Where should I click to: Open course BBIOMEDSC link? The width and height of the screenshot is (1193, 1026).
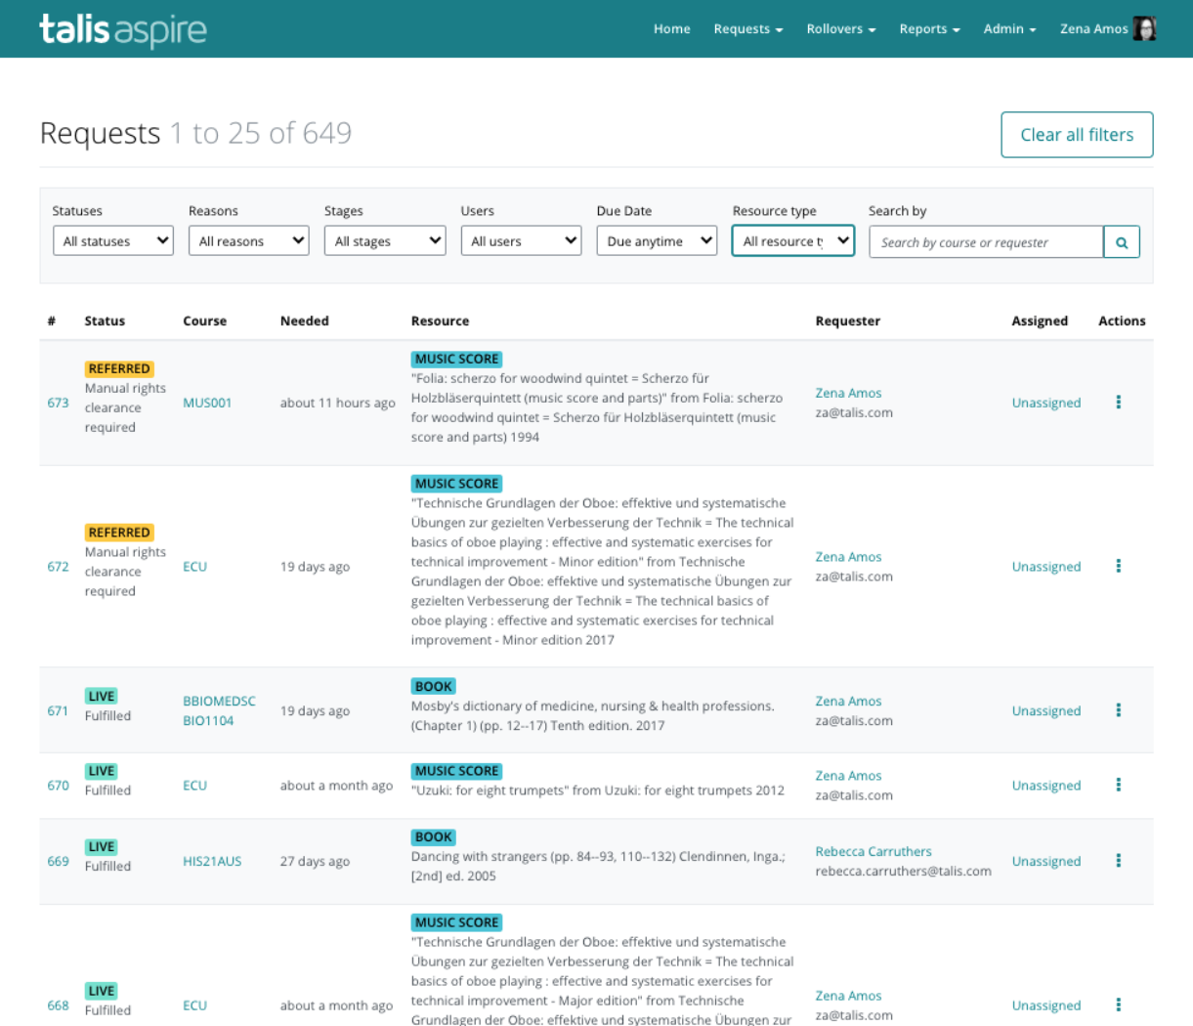click(219, 701)
